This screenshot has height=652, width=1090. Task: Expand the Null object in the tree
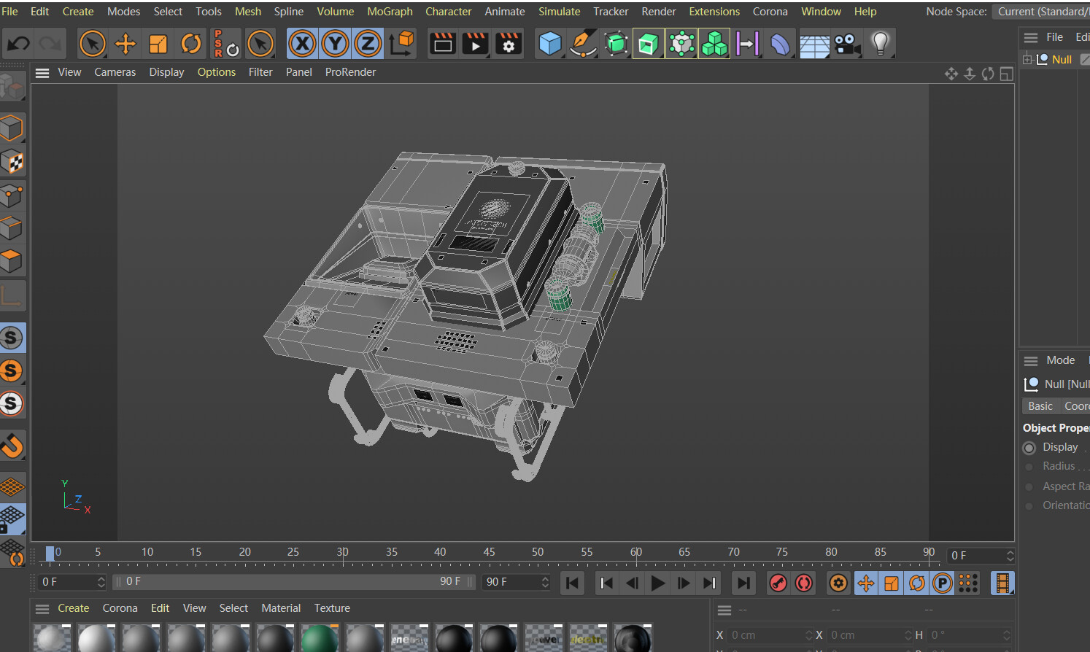[x=1027, y=59]
